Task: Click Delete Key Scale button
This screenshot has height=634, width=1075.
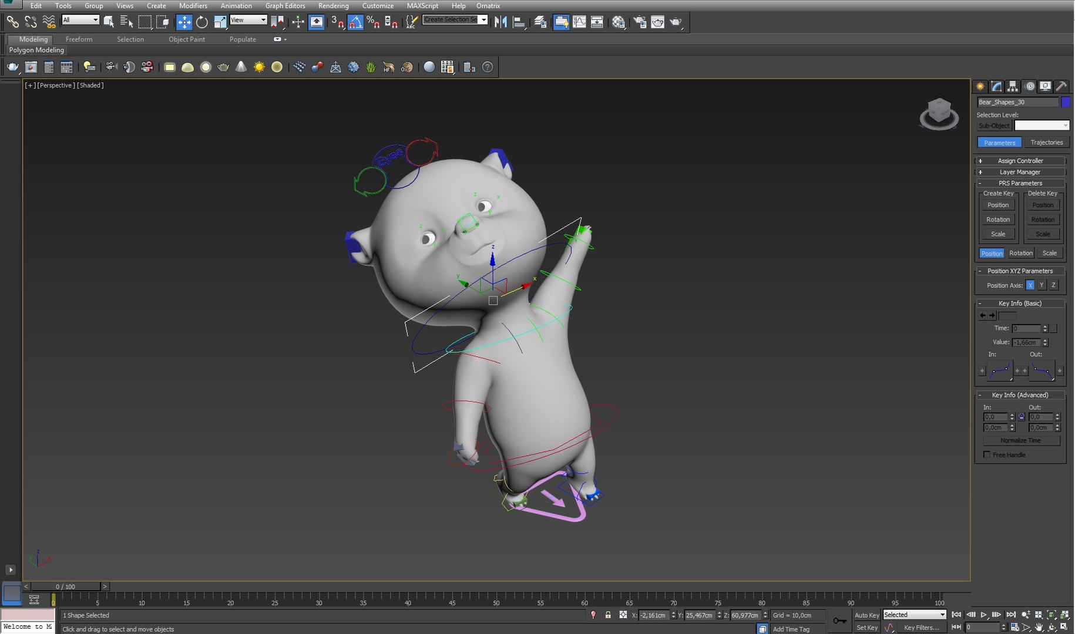Action: coord(1043,234)
